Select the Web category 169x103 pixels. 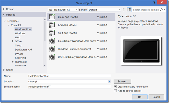(17, 37)
